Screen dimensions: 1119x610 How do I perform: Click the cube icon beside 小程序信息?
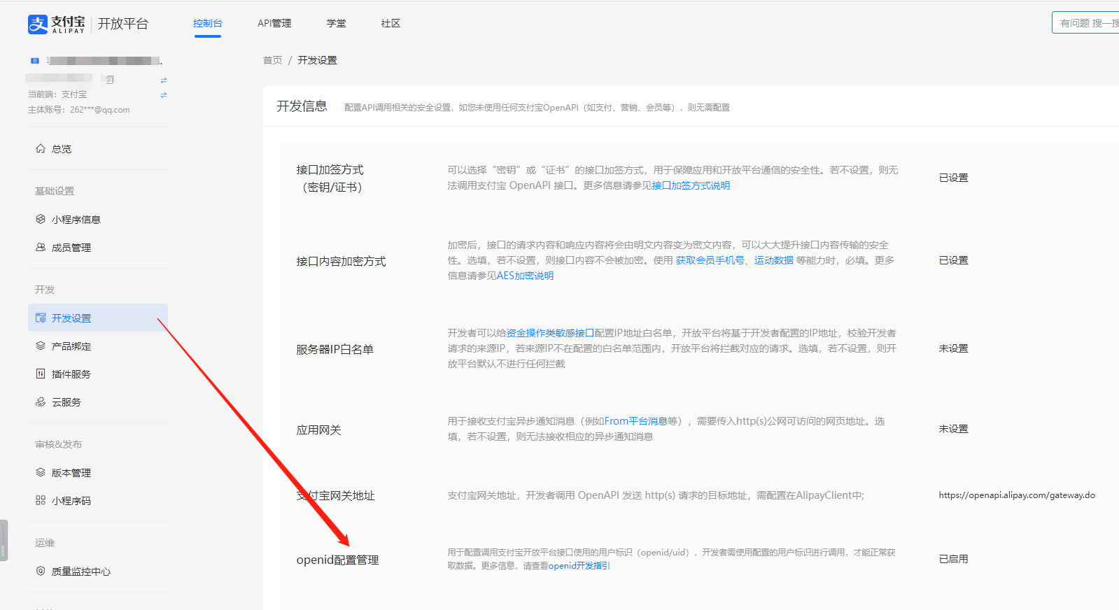pos(41,220)
